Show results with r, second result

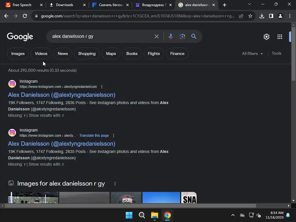point(46,164)
